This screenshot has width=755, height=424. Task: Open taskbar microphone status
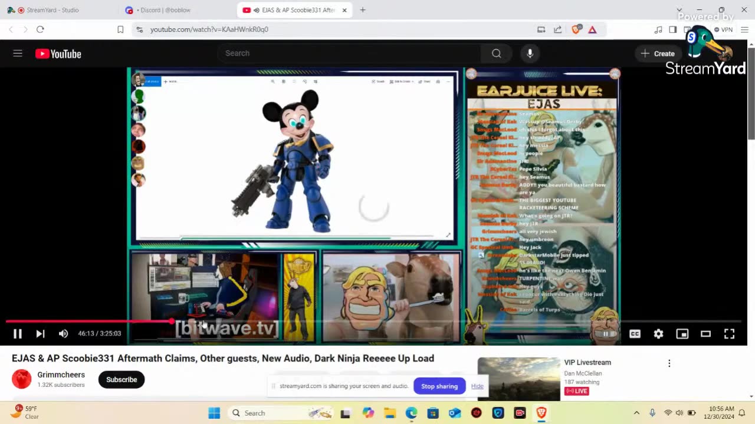click(x=652, y=413)
